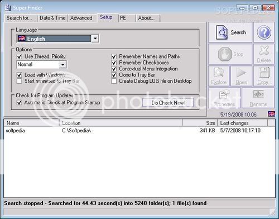Click the Do Check Now! button
The image size is (279, 219).
click(168, 103)
